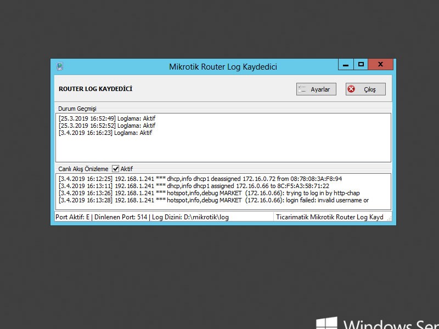The height and width of the screenshot is (329, 439).
Task: Click the Durum Geçmişi section label
Action: tap(77, 109)
